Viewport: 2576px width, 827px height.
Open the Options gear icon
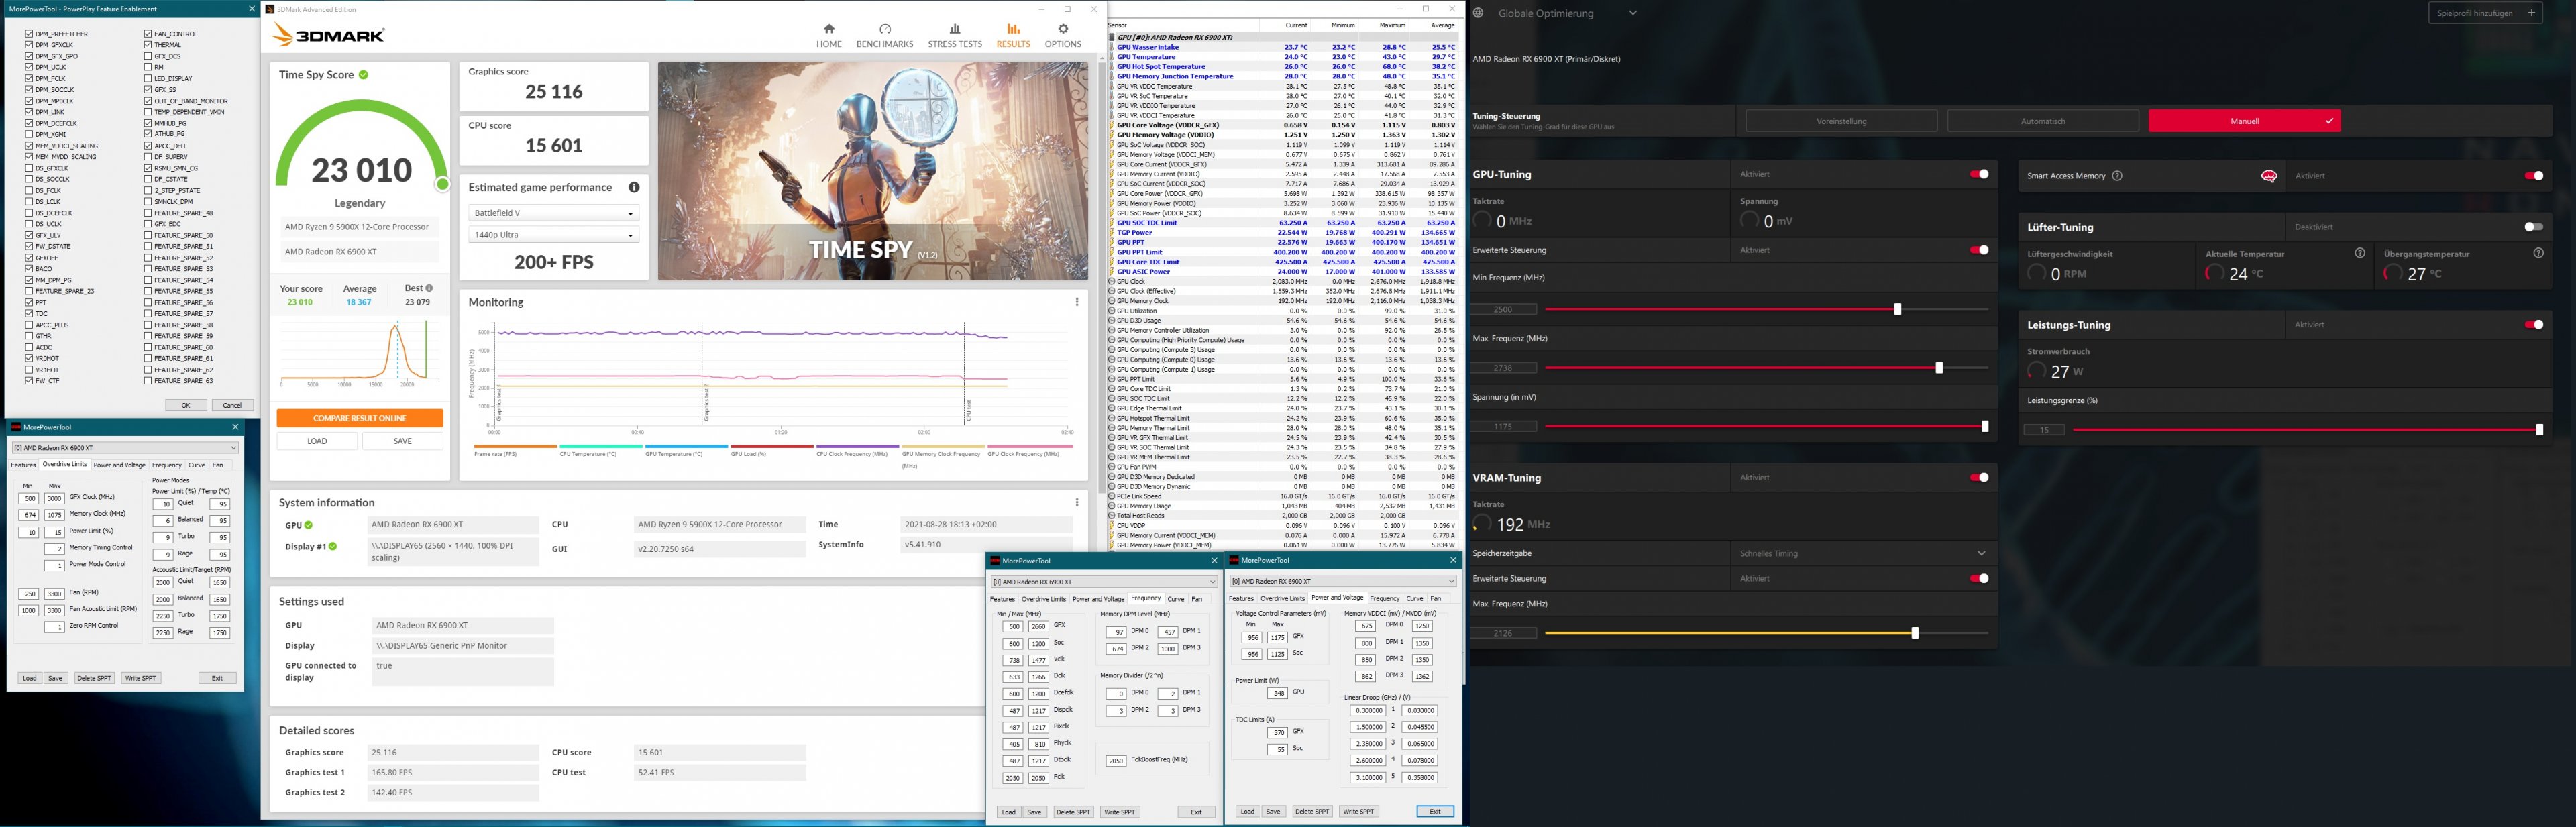click(x=1062, y=29)
